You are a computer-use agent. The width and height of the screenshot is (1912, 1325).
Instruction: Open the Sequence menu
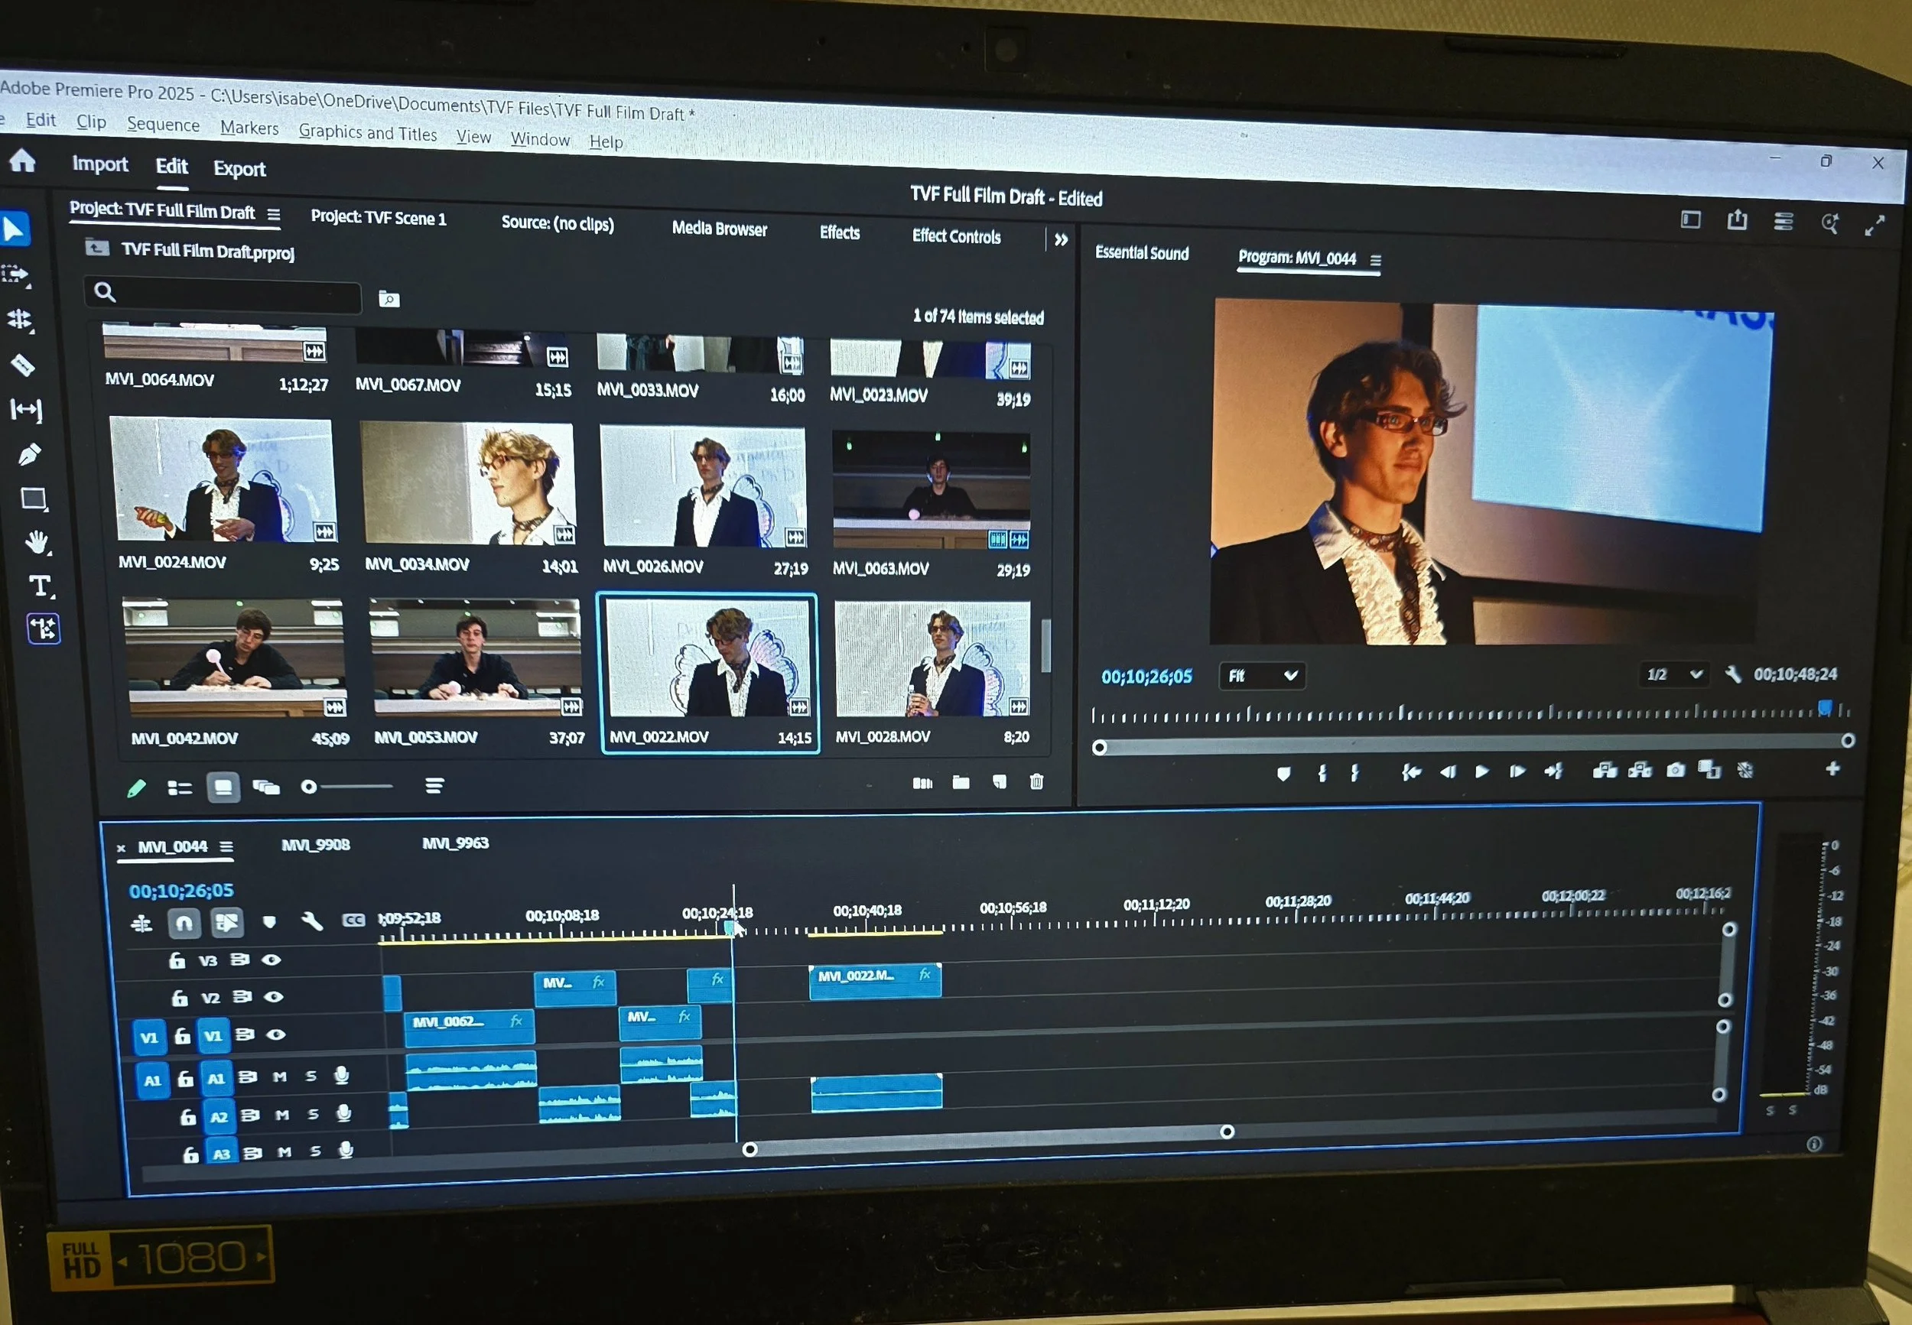163,125
